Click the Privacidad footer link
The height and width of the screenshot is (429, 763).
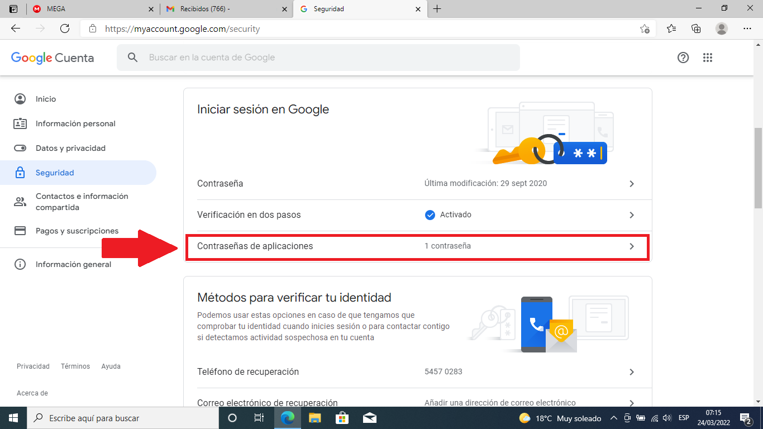tap(33, 366)
